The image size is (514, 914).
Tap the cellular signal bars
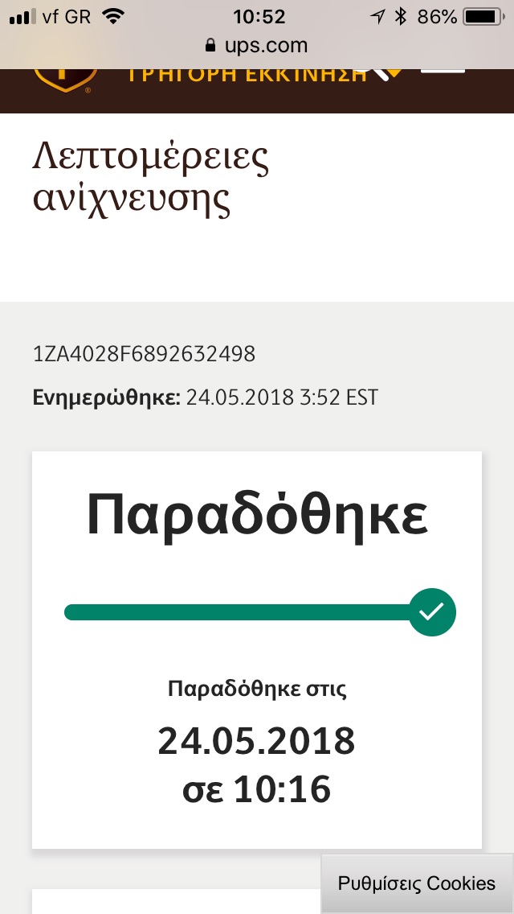(x=22, y=17)
